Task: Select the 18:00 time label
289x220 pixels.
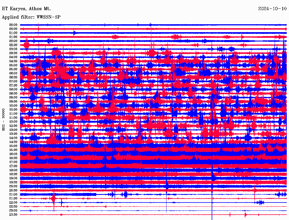Action: (13, 170)
